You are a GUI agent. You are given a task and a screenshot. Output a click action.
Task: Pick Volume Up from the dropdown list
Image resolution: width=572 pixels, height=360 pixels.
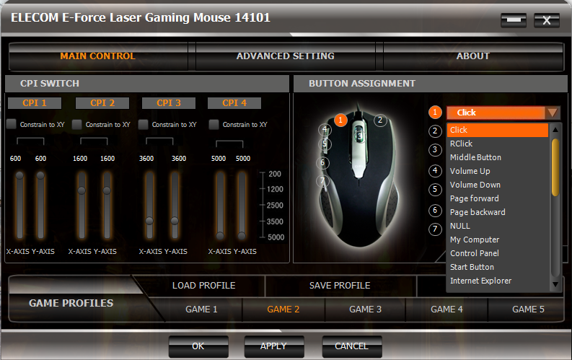coord(497,171)
